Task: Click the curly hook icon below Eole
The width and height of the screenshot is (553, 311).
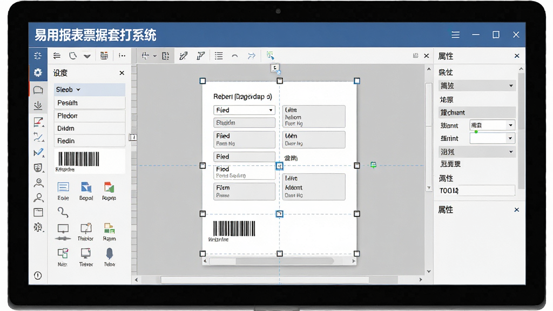Action: click(63, 212)
